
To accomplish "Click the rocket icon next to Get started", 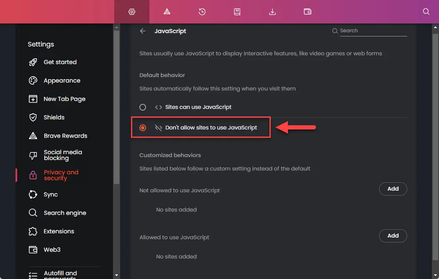I will point(33,62).
